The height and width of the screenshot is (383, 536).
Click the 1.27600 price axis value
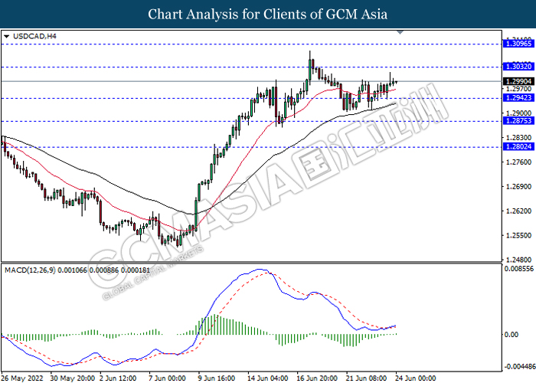pos(518,162)
